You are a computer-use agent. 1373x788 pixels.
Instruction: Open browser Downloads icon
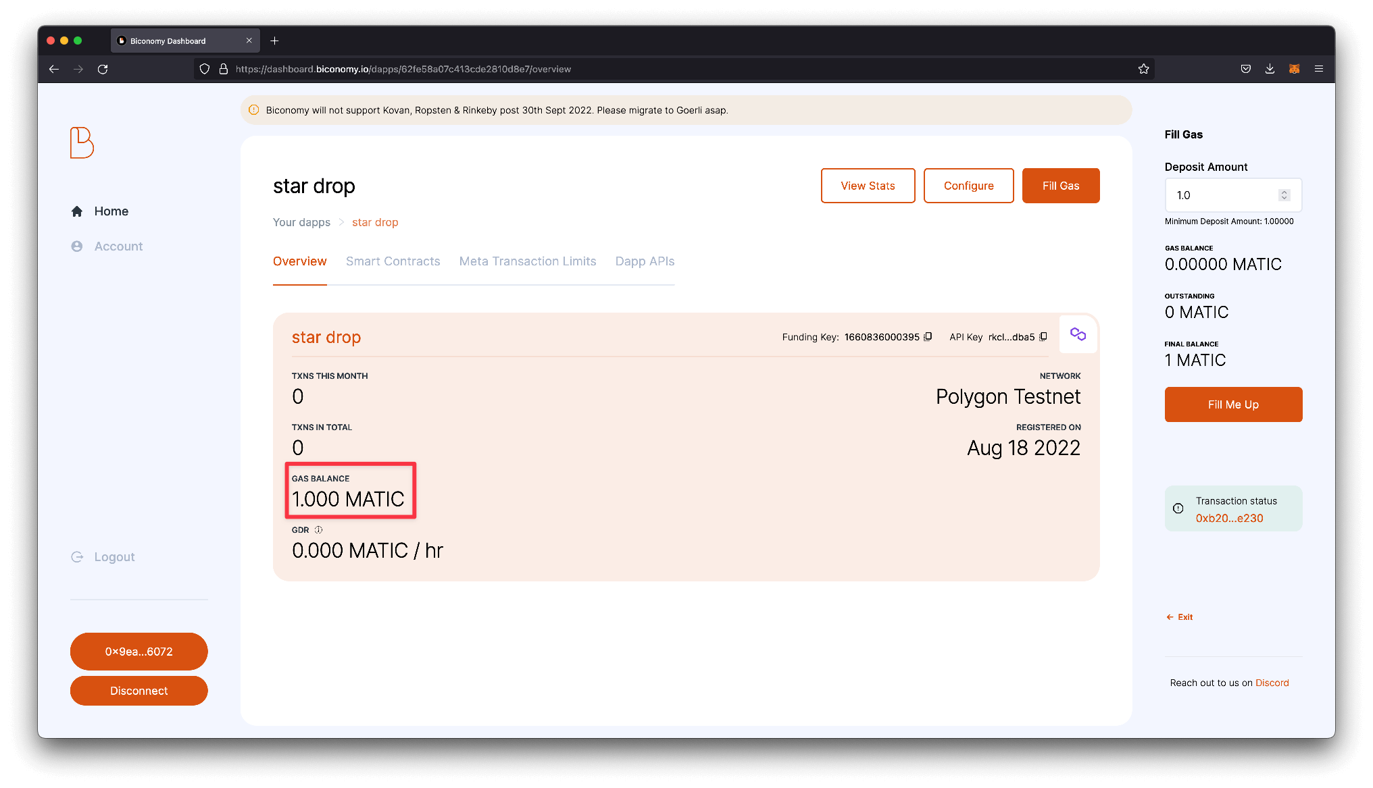[x=1270, y=68]
